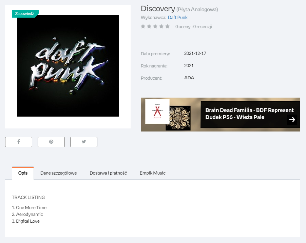Open the BDF Represent banner text
The image size is (306, 243).
pyautogui.click(x=249, y=114)
